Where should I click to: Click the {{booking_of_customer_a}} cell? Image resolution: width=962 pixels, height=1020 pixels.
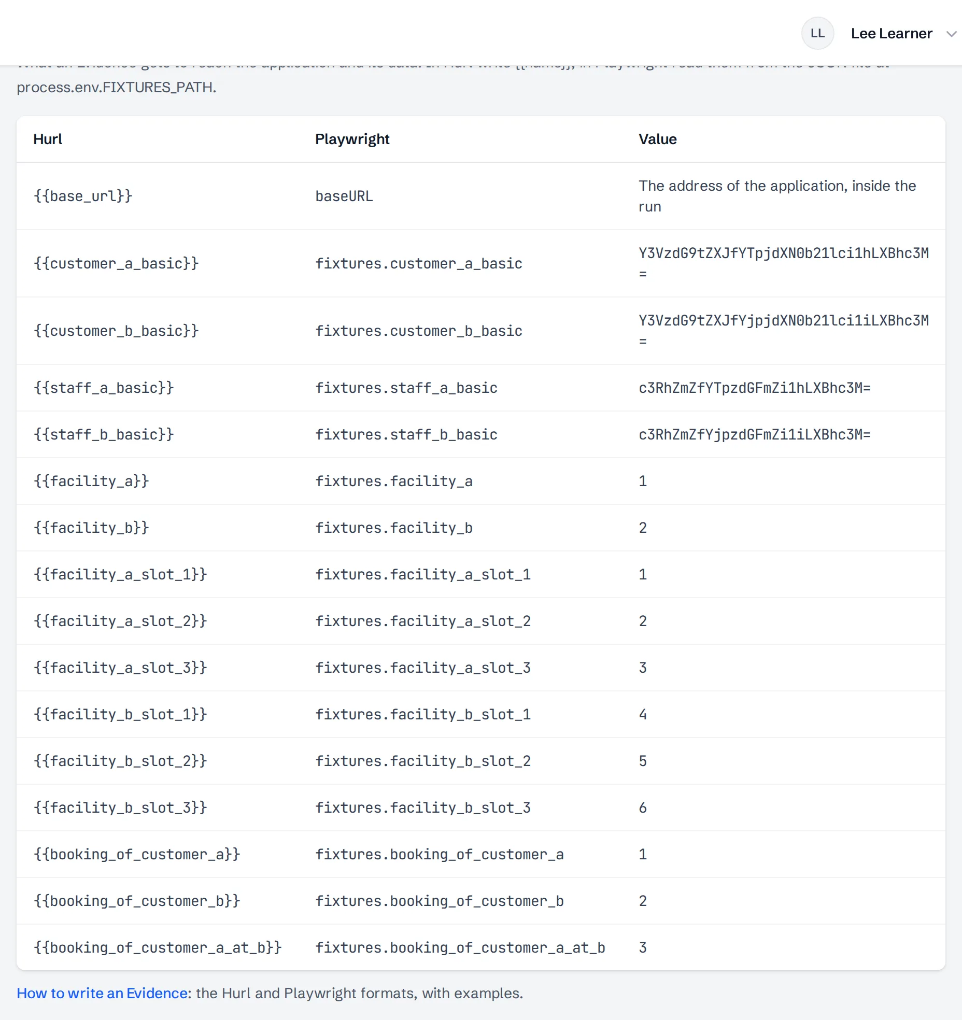coord(137,854)
